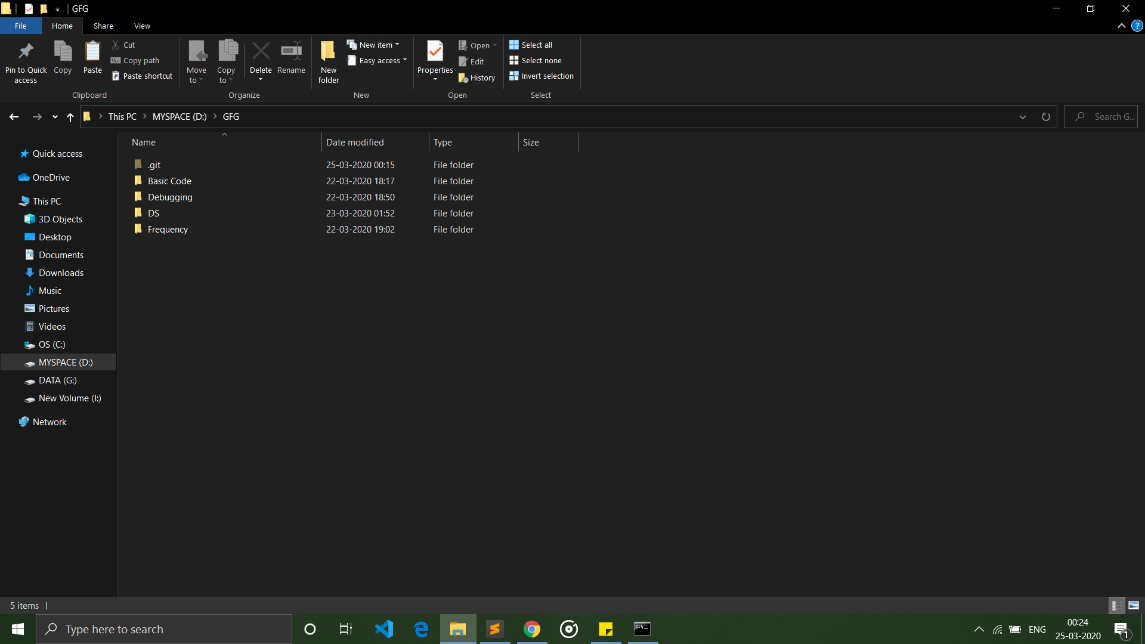Select the Share tab in ribbon
Screen dimensions: 1145x644
point(102,26)
